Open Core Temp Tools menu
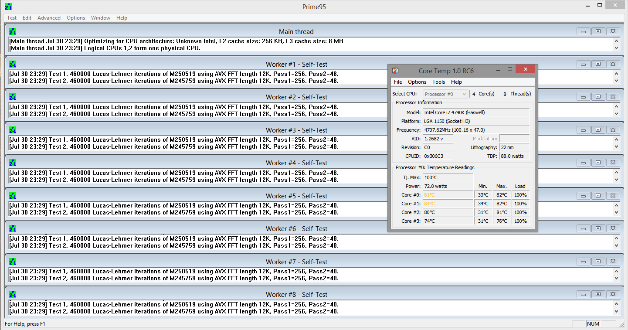Screen dimensions: 628x330 point(438,82)
